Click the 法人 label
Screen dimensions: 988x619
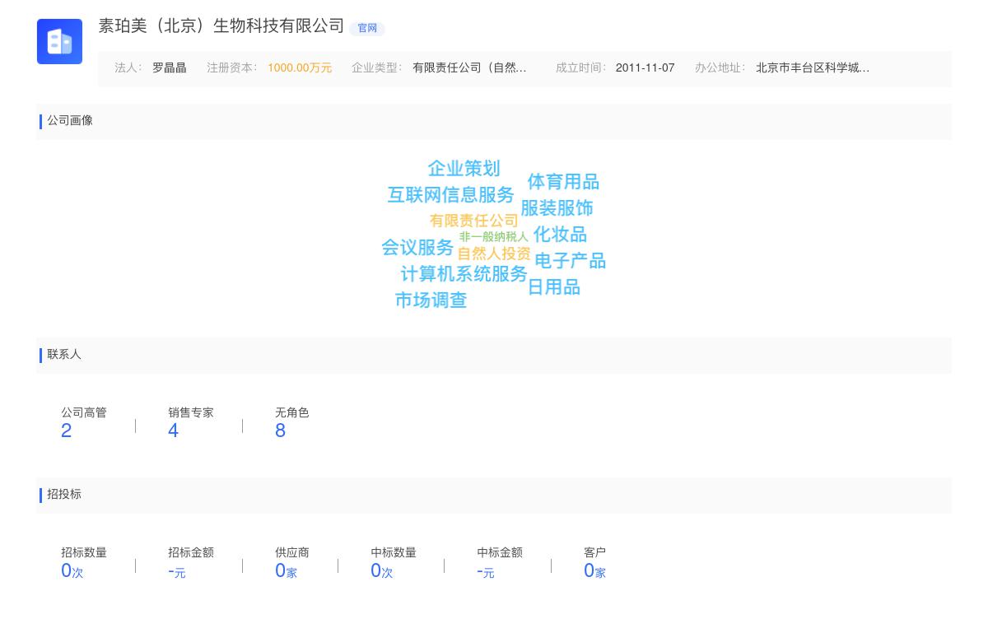pos(128,68)
